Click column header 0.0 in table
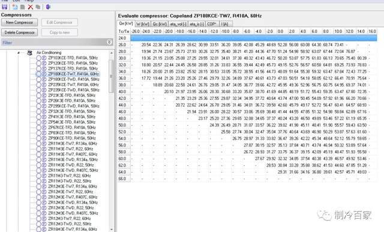Screen dimensions: 384x232 coord(283,31)
